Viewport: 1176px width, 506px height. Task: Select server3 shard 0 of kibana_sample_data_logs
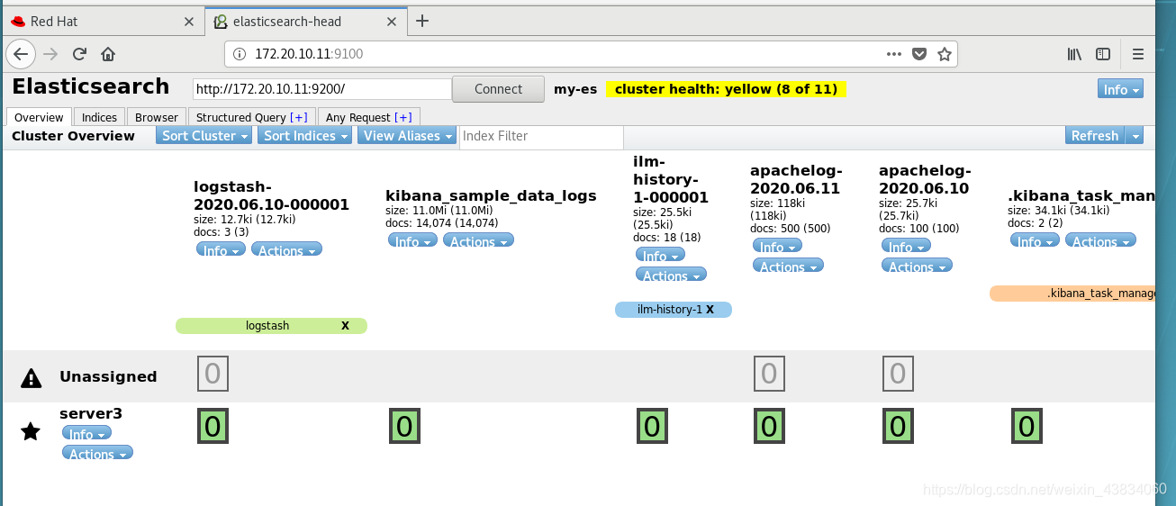404,426
